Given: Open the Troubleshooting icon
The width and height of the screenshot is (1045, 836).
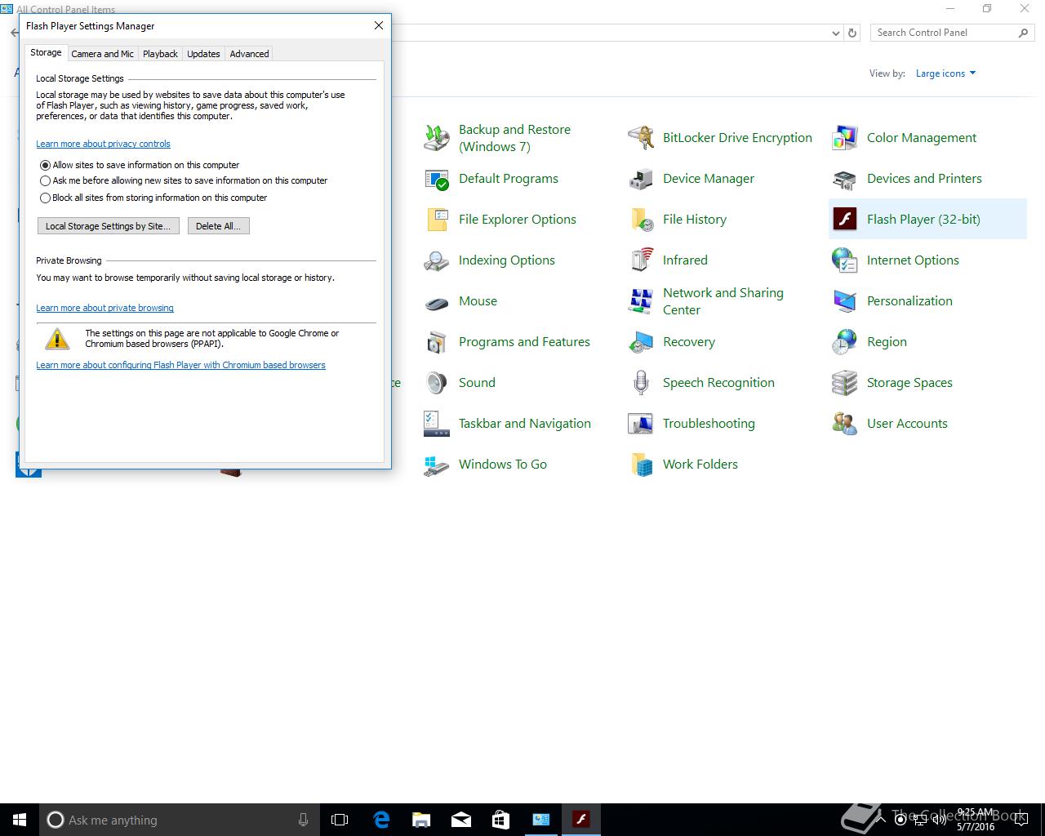Looking at the screenshot, I should coord(641,424).
